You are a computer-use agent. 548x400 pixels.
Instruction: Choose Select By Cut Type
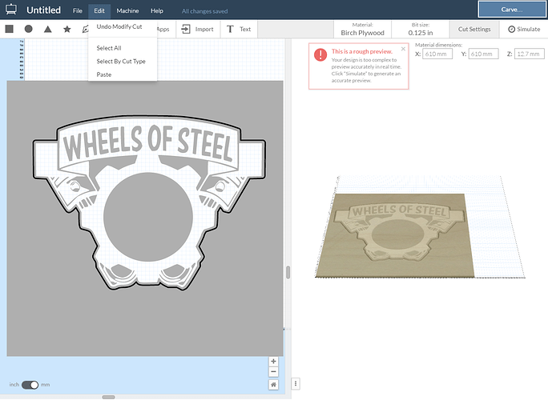click(123, 61)
